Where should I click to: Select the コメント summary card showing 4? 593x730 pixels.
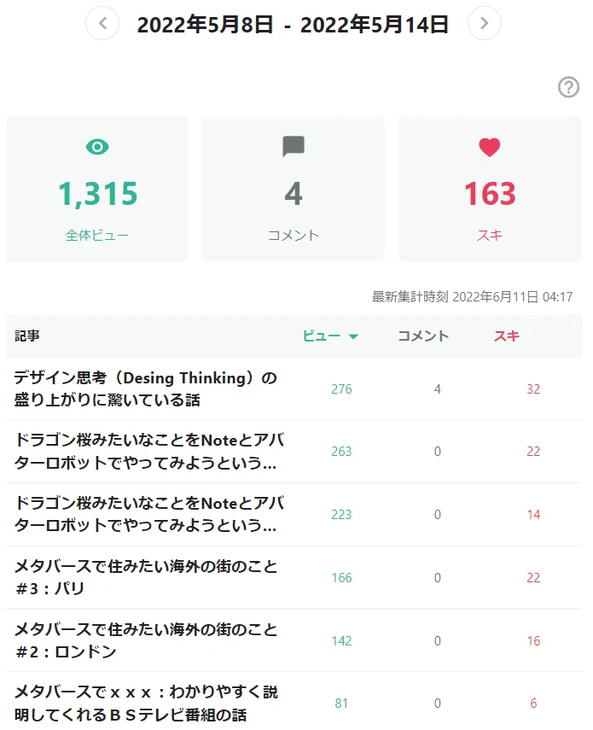293,189
